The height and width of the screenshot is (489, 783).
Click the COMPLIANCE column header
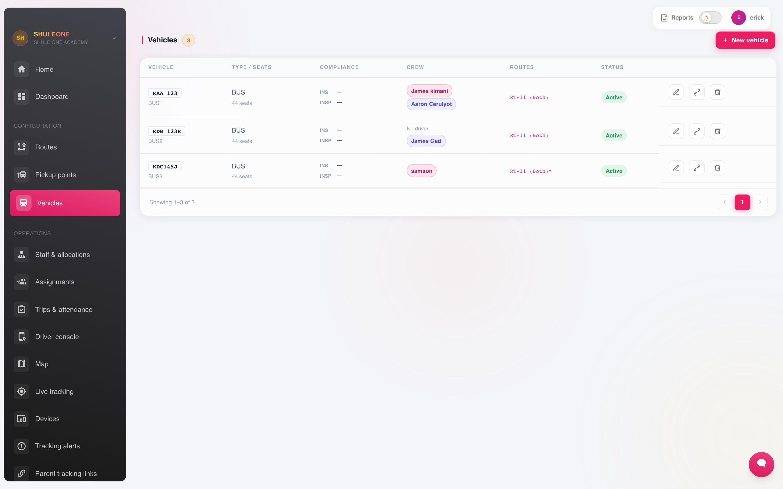(339, 67)
